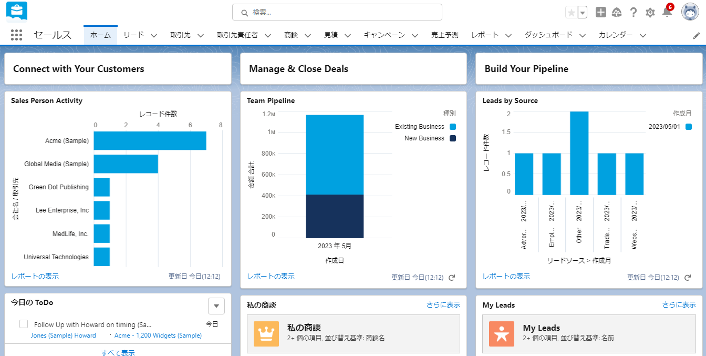This screenshot has height=356, width=706.
Task: Click the edit navigation pencil icon
Action: click(697, 35)
